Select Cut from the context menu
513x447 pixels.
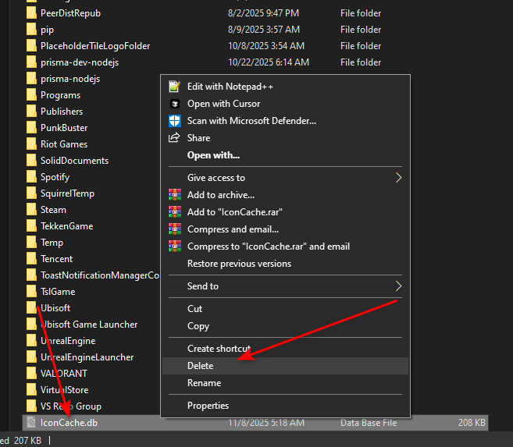pyautogui.click(x=285, y=309)
